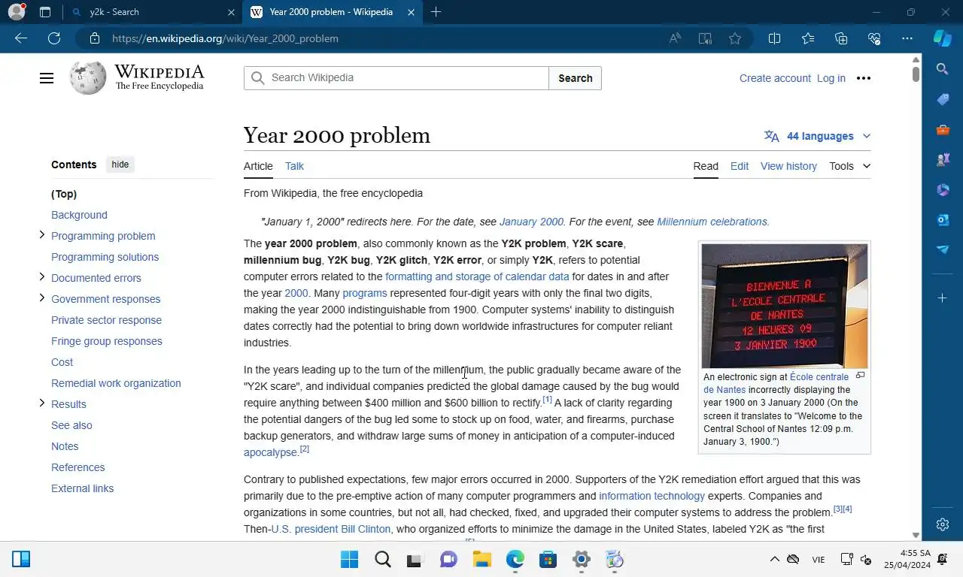
Task: Click the browser address bar URL
Action: 225,38
